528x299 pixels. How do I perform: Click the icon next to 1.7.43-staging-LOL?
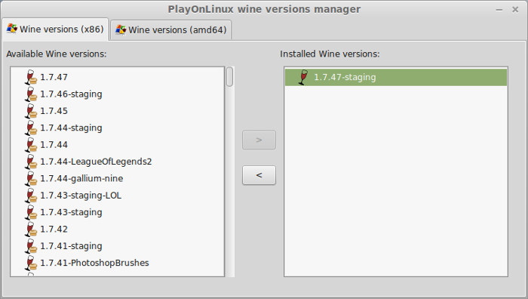tap(31, 195)
